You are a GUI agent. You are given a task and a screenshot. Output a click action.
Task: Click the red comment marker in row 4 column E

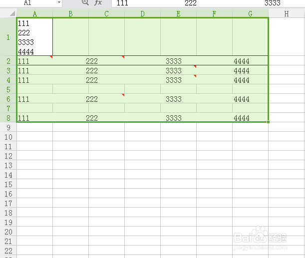coord(195,76)
